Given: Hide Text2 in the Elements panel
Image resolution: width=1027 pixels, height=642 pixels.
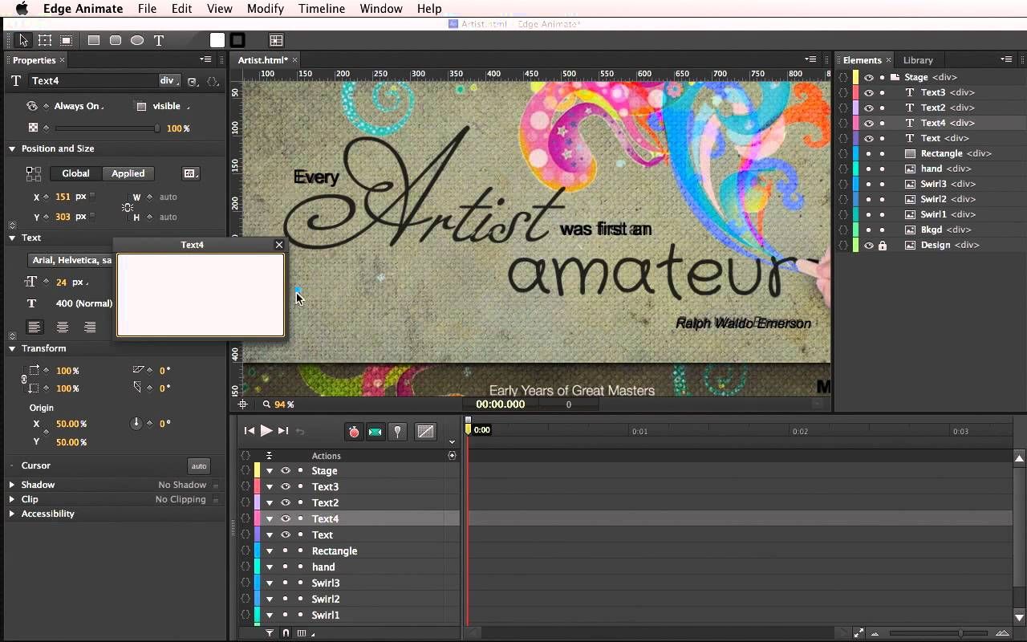Looking at the screenshot, I should point(868,108).
